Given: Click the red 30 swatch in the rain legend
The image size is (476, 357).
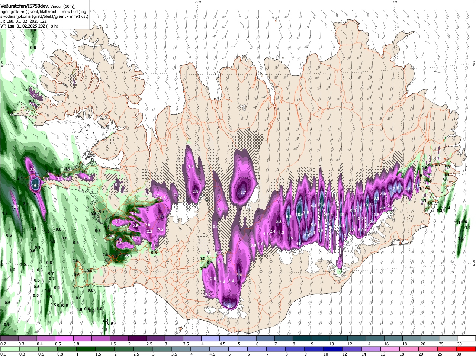Looking at the screenshot, I should tap(466, 349).
